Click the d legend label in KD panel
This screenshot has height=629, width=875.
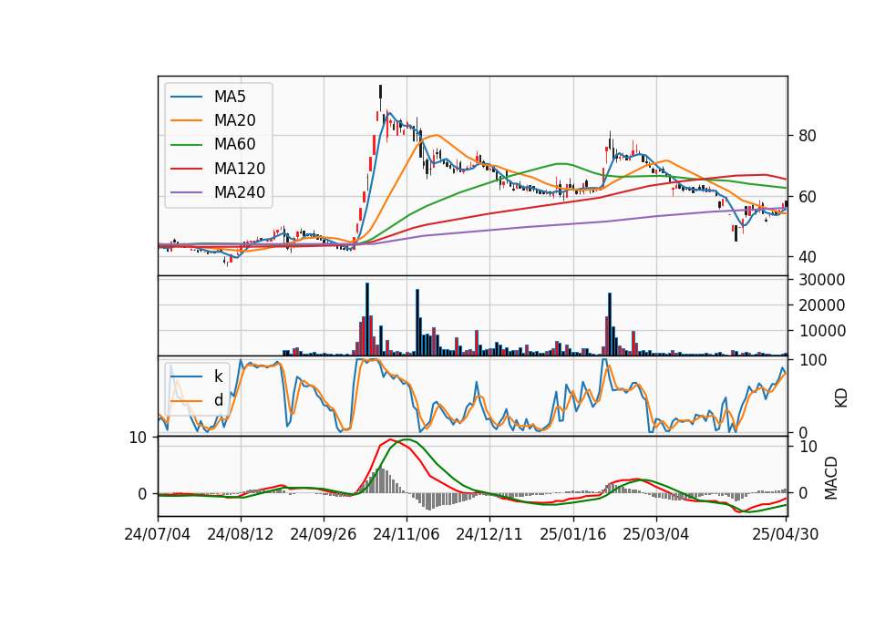point(218,400)
